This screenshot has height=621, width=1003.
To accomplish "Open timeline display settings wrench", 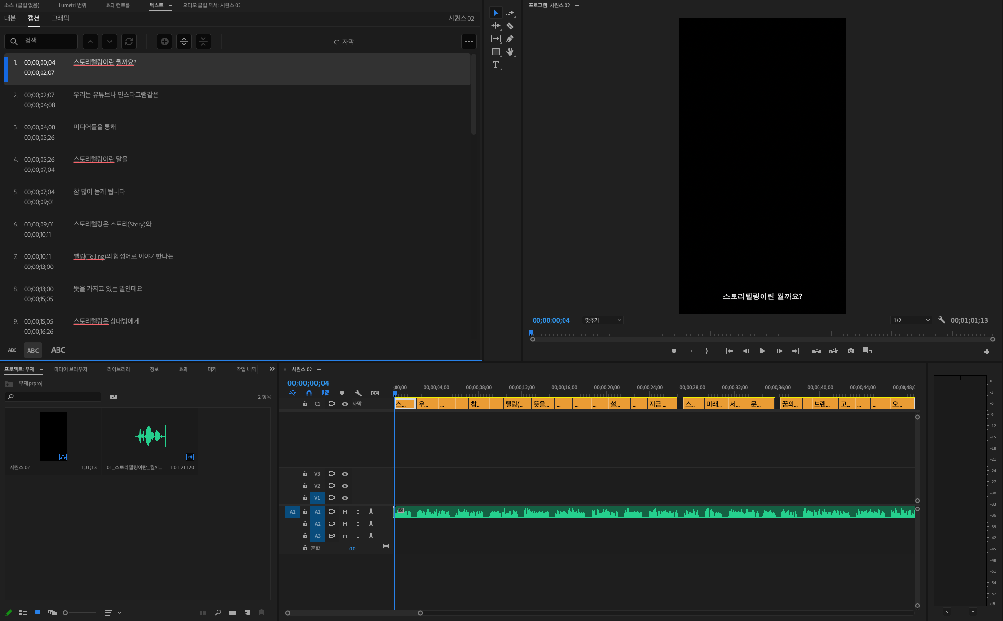I will tap(358, 393).
